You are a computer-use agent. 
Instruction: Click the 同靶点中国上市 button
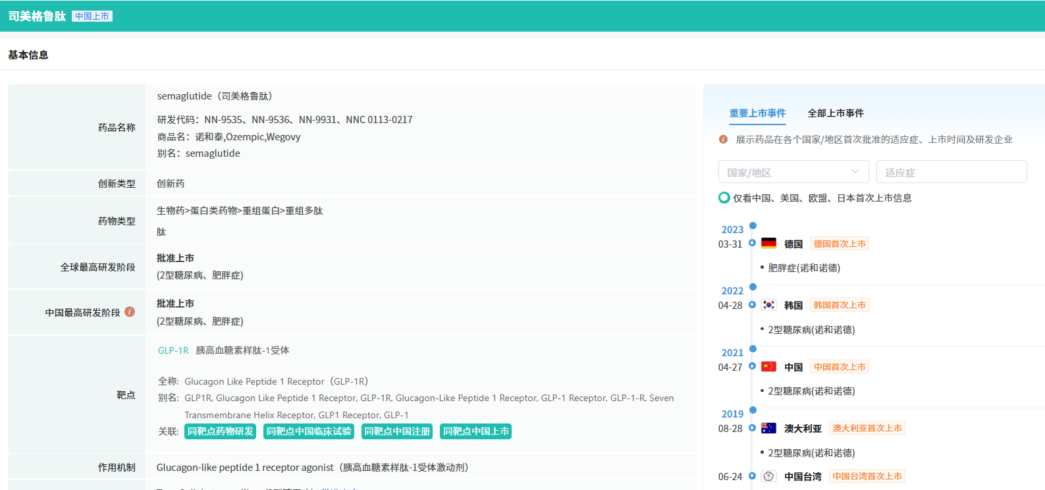click(x=476, y=431)
